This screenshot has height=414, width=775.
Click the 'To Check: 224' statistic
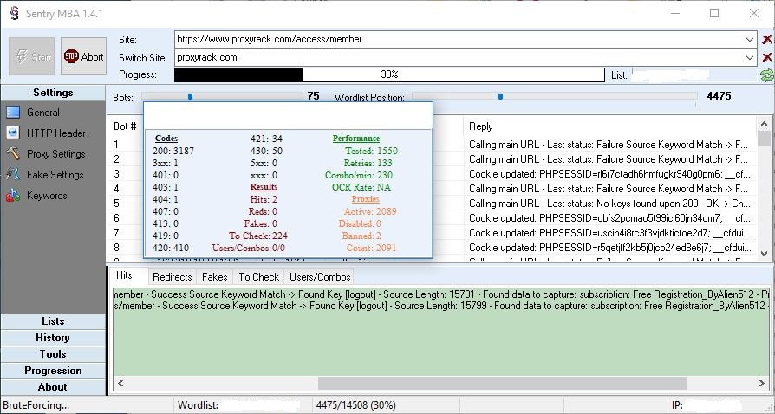tap(258, 236)
